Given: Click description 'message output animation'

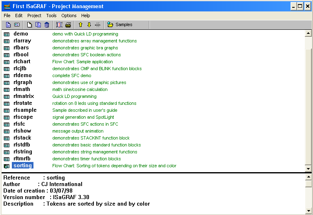Looking at the screenshot, I should point(78,131).
